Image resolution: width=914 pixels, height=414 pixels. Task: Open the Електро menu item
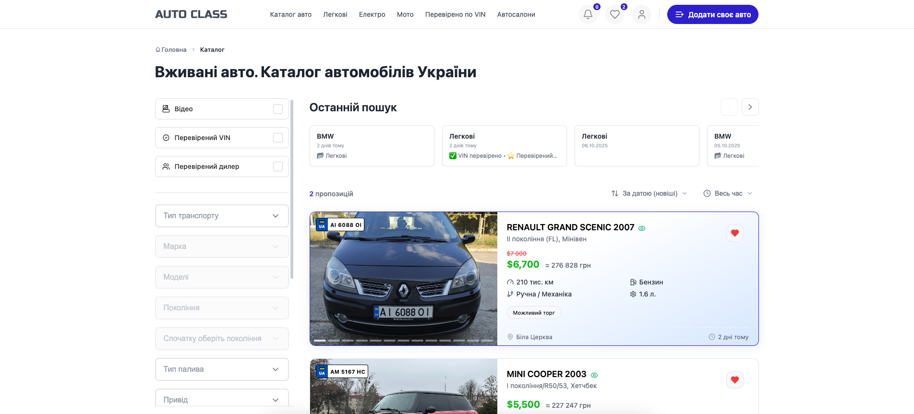point(372,14)
